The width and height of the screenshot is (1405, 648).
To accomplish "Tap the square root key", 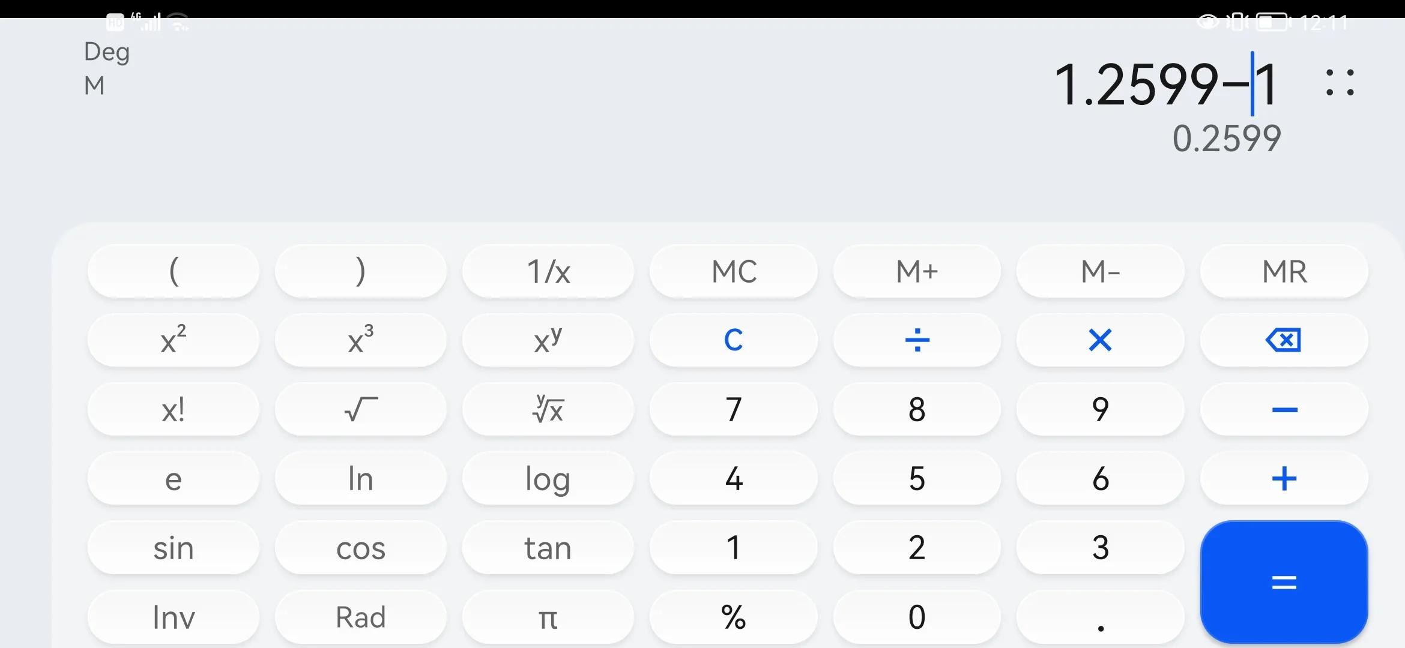I will (x=360, y=410).
